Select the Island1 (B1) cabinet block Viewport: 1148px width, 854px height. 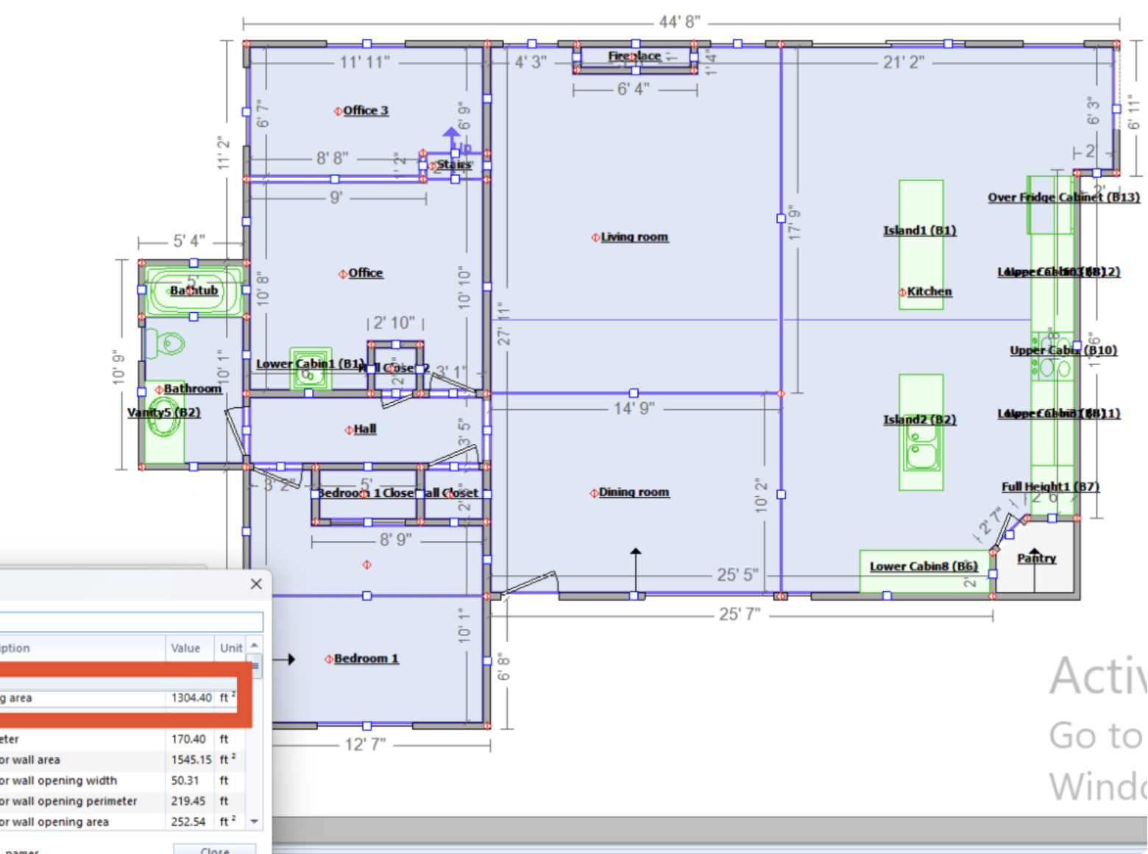coord(921,244)
